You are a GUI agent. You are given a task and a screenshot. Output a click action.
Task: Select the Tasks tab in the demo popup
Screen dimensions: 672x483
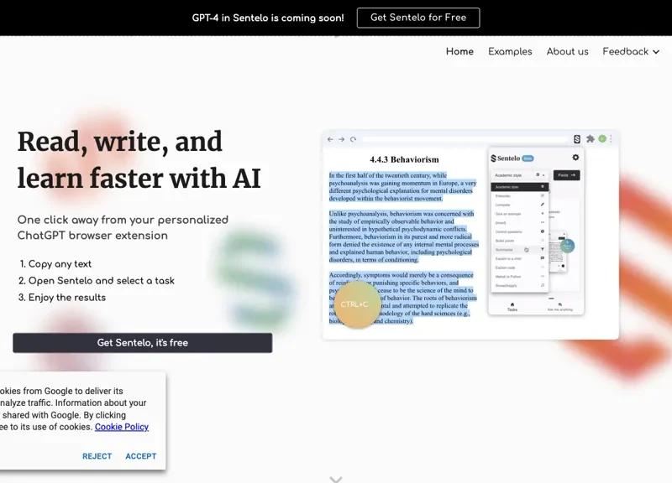point(512,307)
